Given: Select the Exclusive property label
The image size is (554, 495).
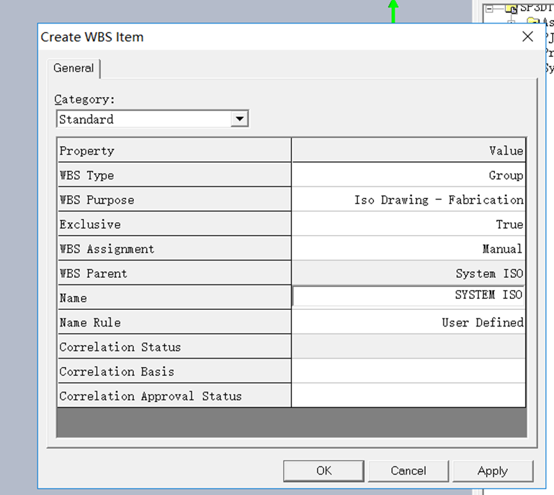Looking at the screenshot, I should click(175, 224).
